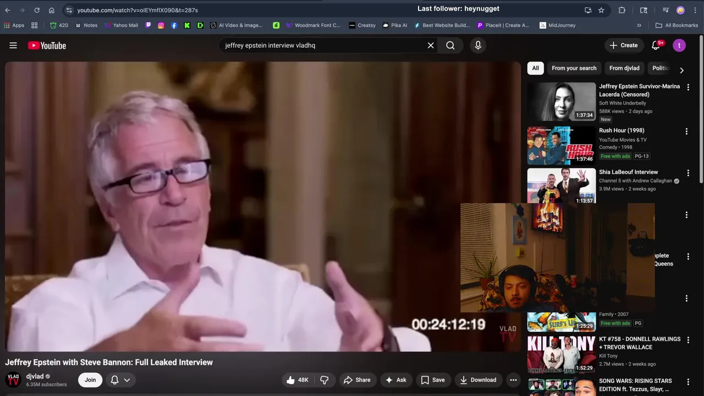Viewport: 704px width, 396px height.
Task: Open the djvlad channel avatar
Action: click(13, 380)
